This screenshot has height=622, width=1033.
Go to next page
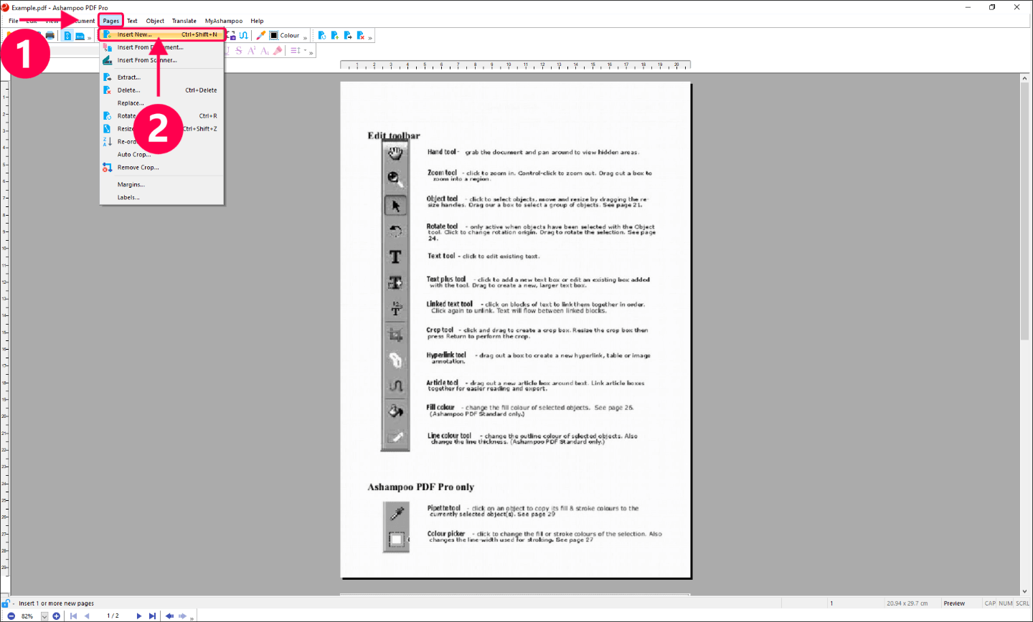click(x=139, y=616)
